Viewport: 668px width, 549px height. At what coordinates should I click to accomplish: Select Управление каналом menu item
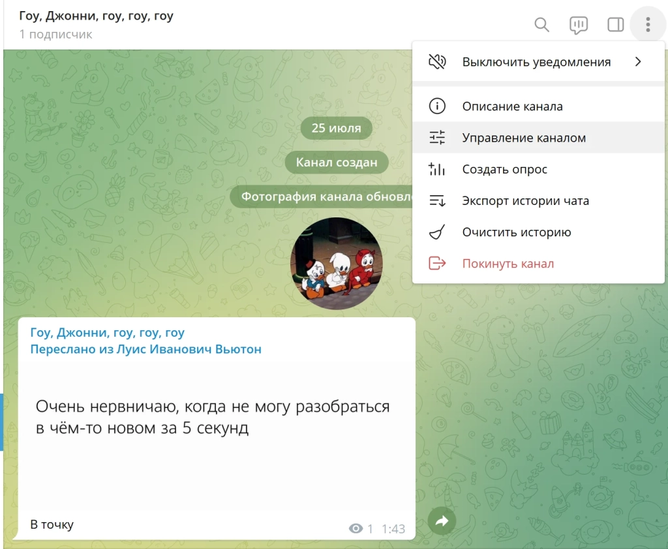538,137
